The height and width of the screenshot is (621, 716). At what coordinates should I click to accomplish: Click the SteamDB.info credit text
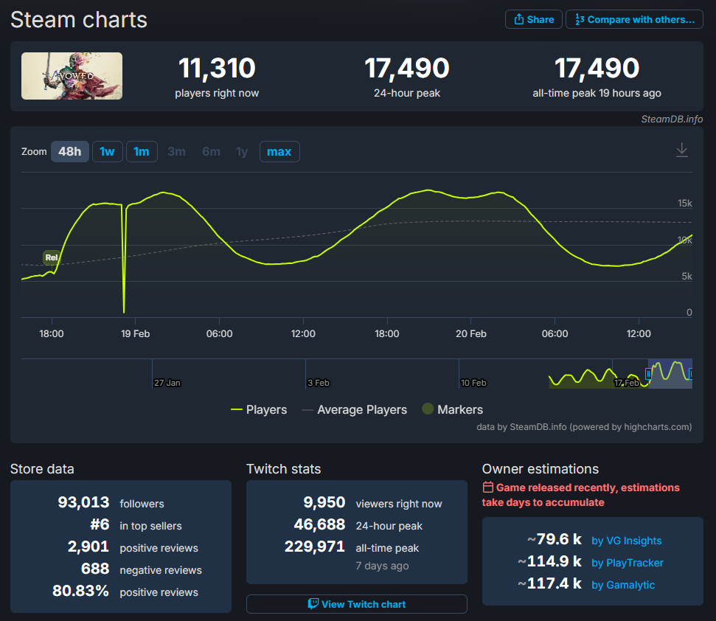[672, 119]
